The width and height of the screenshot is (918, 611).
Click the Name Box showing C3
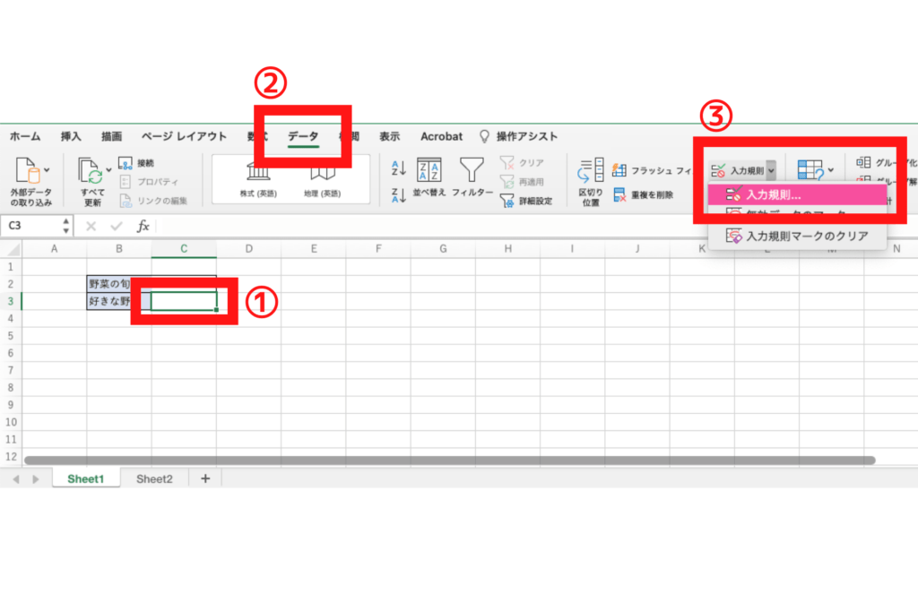32,226
